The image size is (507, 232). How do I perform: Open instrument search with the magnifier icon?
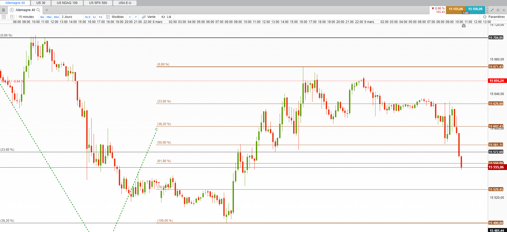click(38, 10)
